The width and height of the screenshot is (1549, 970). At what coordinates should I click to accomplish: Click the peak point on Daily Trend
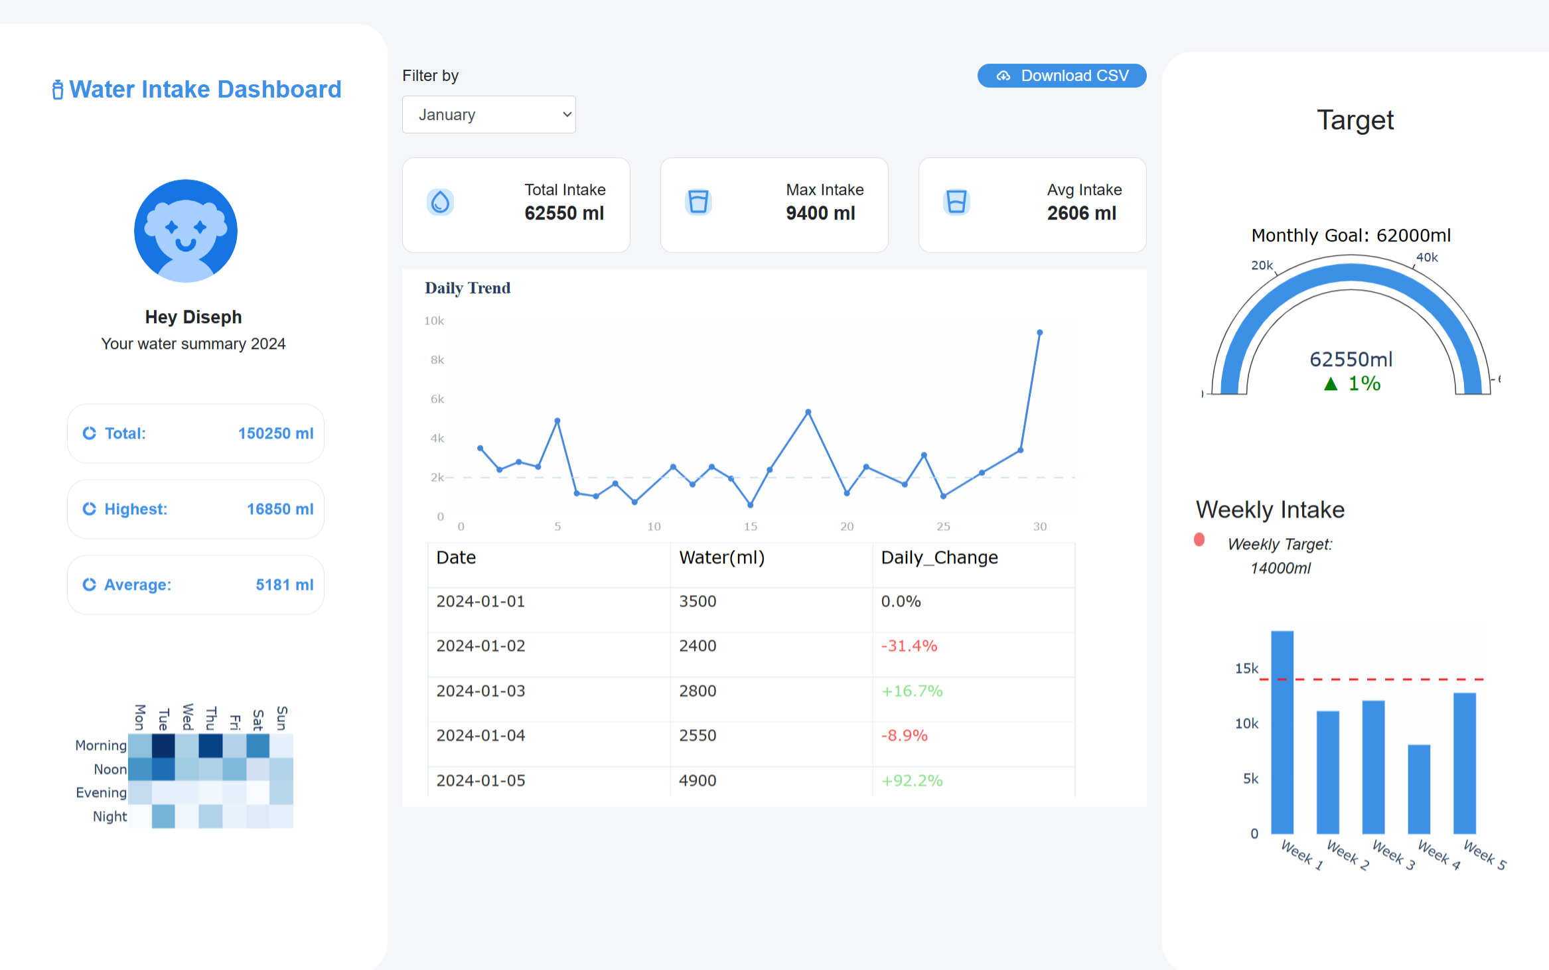tap(1039, 332)
